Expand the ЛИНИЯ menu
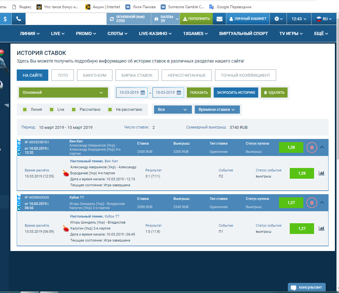 coord(30,33)
